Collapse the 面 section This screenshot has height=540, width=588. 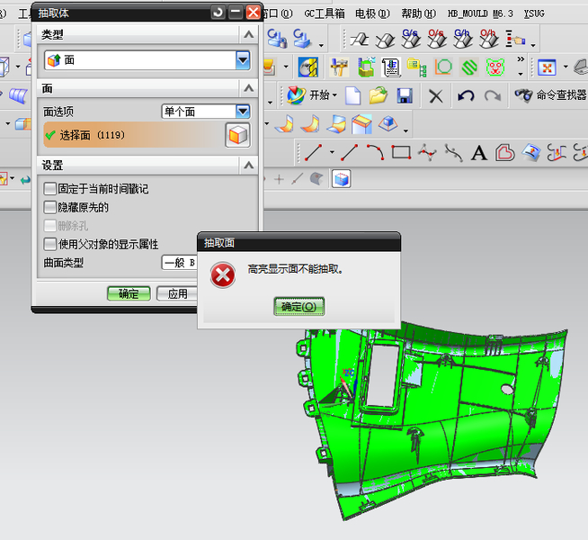[x=248, y=88]
